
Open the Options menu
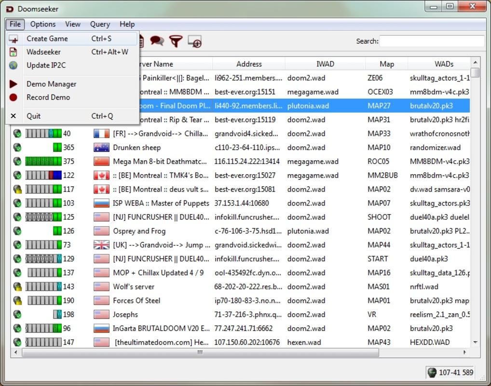coord(43,24)
